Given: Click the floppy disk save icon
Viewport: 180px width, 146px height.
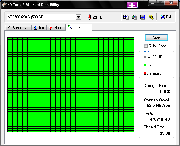Looking at the screenshot, I should point(142,17).
